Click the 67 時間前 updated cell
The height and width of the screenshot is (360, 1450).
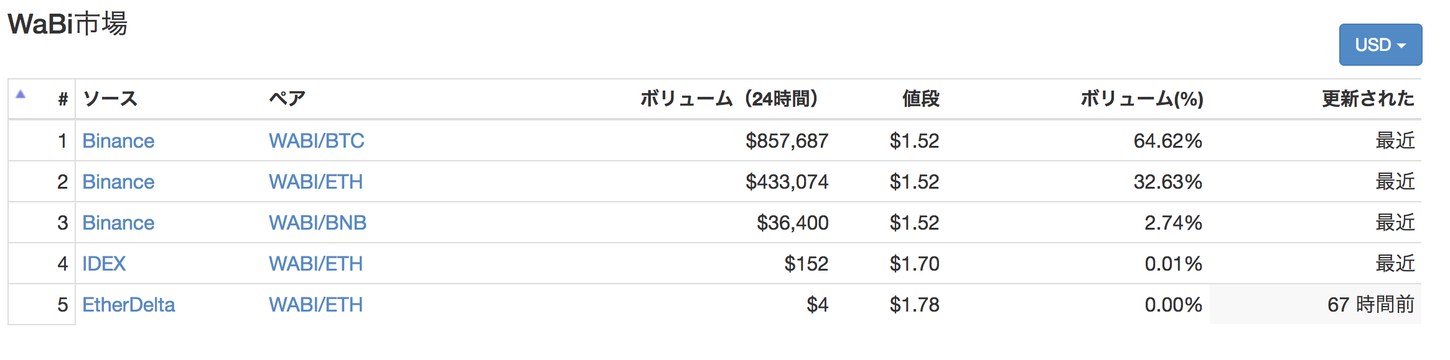tap(1316, 304)
